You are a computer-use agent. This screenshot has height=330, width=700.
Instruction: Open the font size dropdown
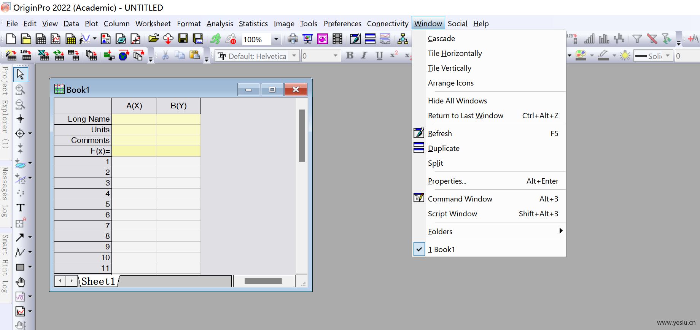tap(335, 56)
